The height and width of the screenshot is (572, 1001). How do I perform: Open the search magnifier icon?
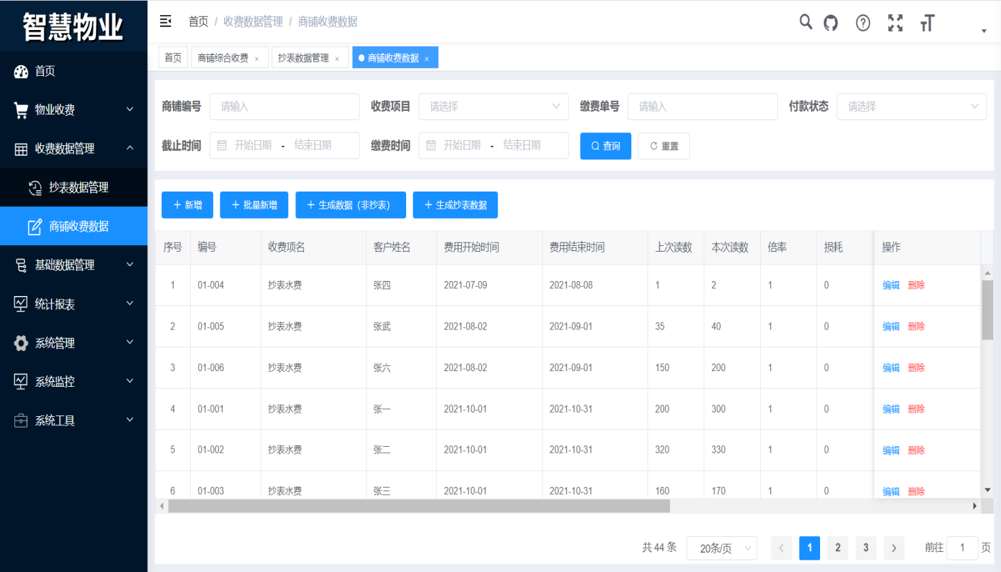click(x=806, y=22)
